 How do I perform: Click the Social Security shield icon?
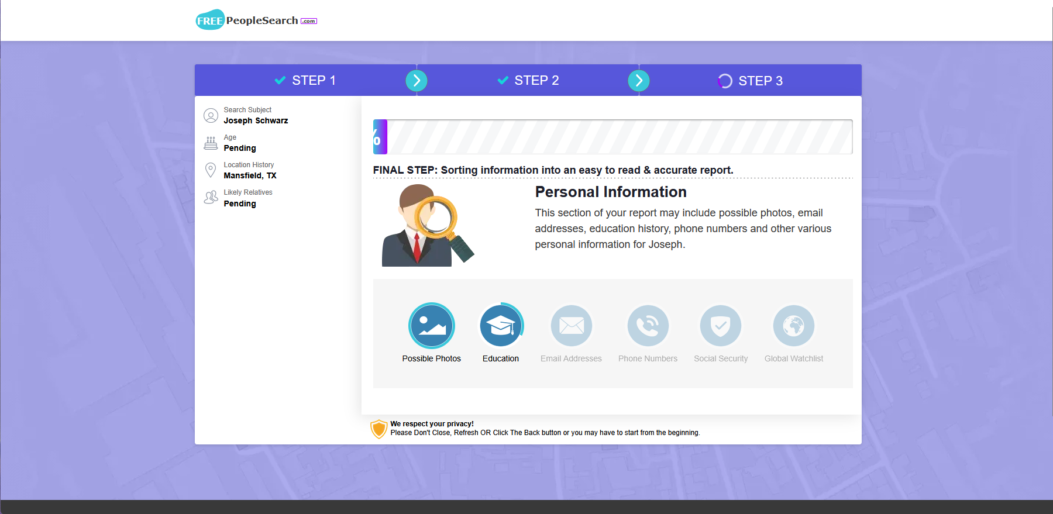click(x=721, y=326)
